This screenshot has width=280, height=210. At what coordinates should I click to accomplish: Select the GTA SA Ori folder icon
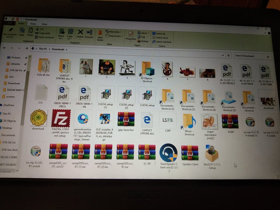coord(43,65)
